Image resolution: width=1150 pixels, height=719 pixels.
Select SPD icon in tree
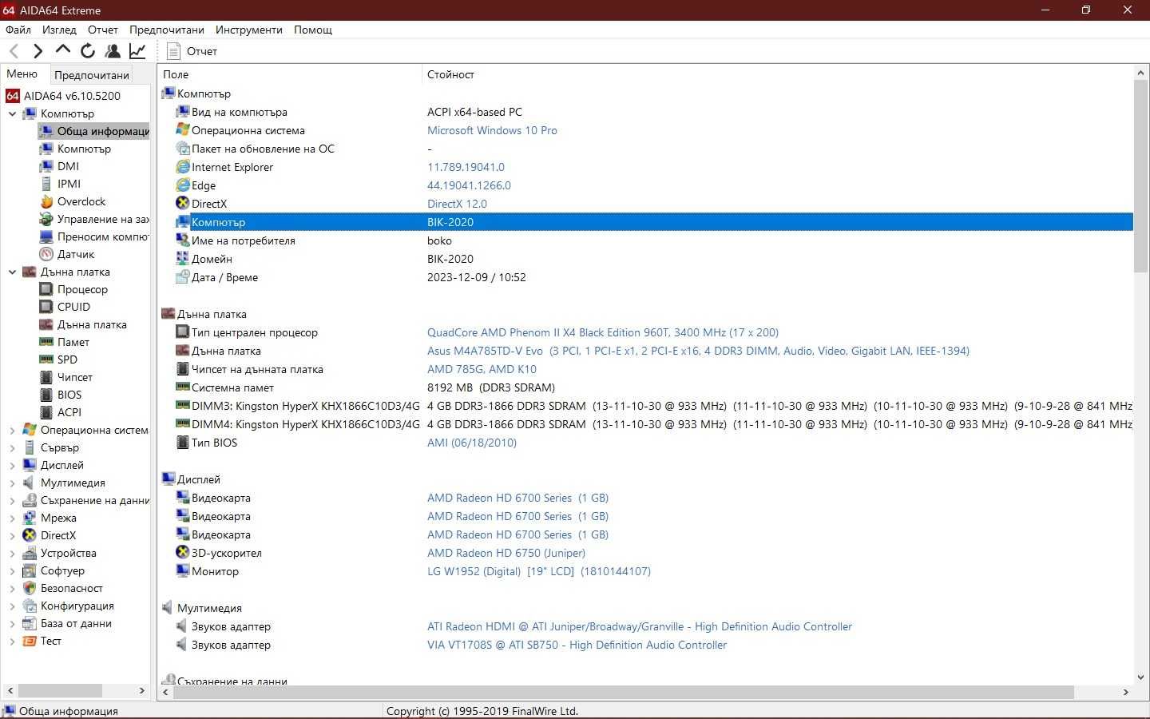coord(46,359)
